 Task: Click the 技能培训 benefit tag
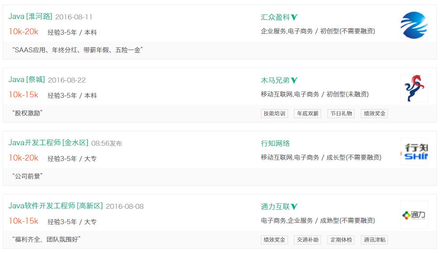tap(274, 114)
